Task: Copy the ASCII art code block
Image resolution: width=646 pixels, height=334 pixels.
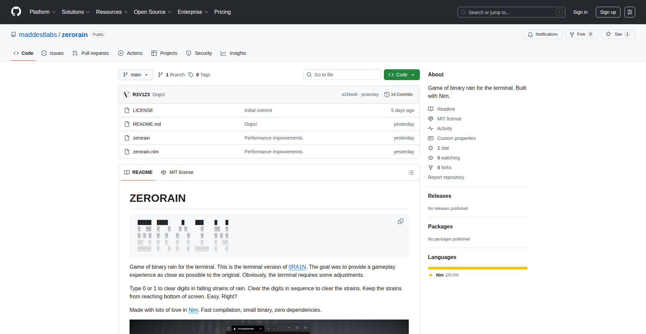Action: 400,221
